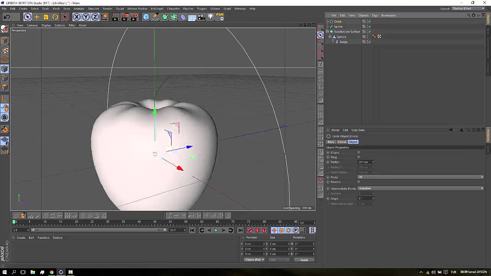The height and width of the screenshot is (276, 491).
Task: Open the Subdivision Surface generators icon
Action: tap(165, 17)
